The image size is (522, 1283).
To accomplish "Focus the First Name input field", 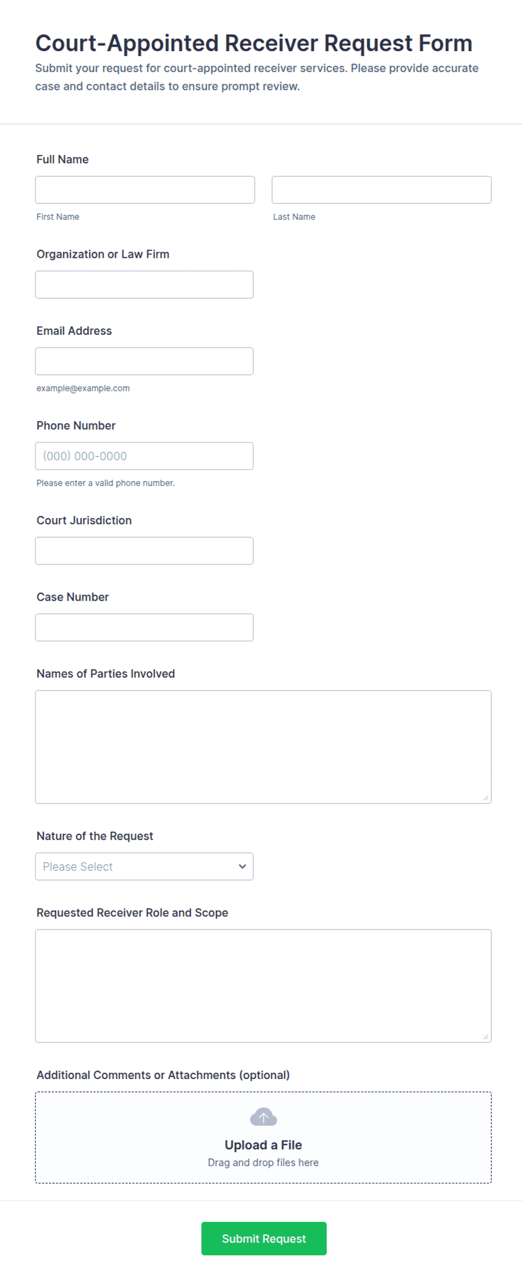I will tap(145, 190).
